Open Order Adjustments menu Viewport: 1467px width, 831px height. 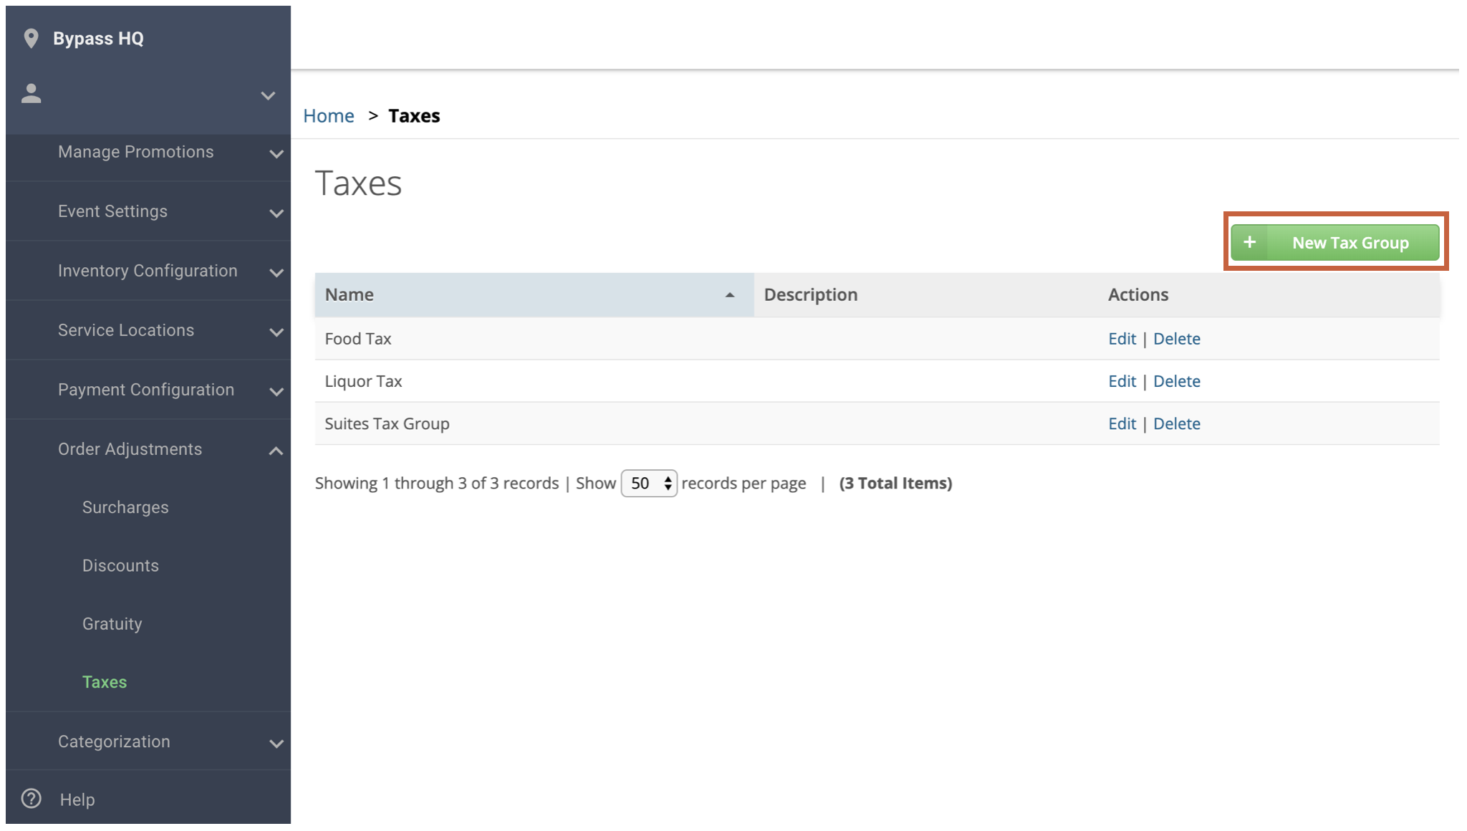pyautogui.click(x=148, y=449)
